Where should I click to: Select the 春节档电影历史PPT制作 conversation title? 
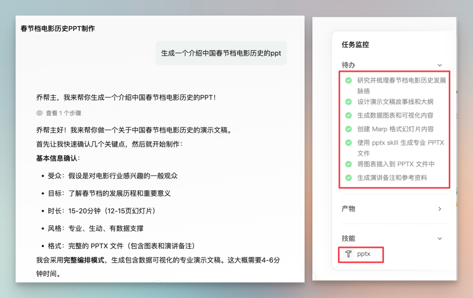coord(58,29)
